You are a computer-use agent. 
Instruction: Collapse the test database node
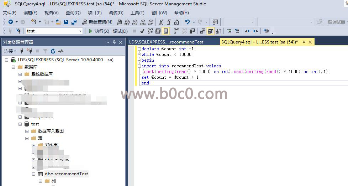20,124
